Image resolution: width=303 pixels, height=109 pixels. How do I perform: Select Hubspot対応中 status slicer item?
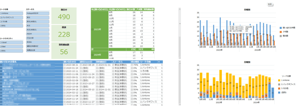[x=38, y=14]
